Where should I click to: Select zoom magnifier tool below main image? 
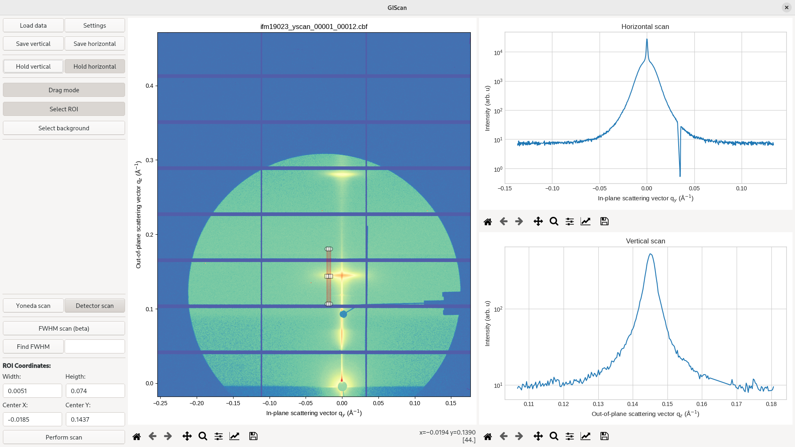[203, 436]
